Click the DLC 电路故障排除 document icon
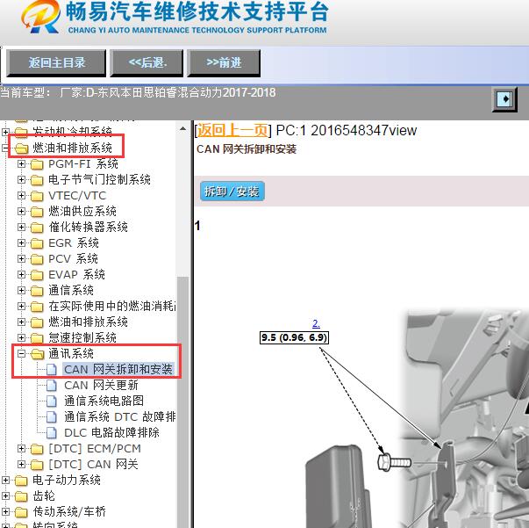529x528 pixels. (x=51, y=433)
